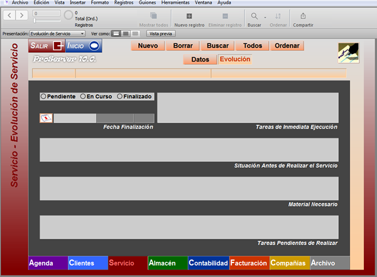Go to next record arrow
The width and height of the screenshot is (377, 277).
pyautogui.click(x=22, y=15)
